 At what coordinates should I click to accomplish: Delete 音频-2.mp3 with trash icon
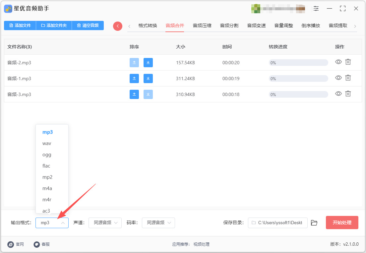(x=348, y=62)
